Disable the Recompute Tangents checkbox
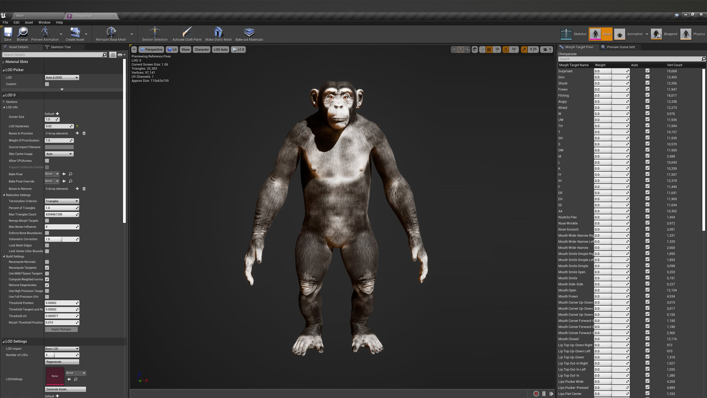 [x=47, y=268]
